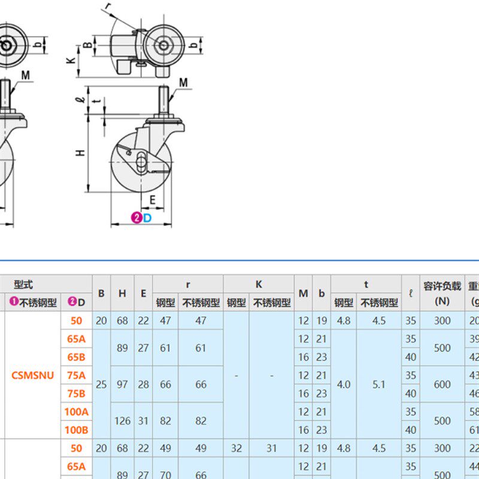Select the 100B size cell
479x479 pixels.
(77, 430)
